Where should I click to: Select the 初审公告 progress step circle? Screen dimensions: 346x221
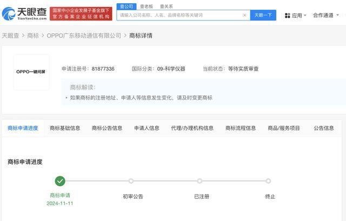tap(131, 181)
